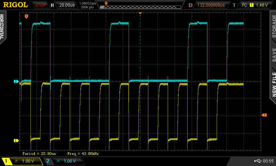276x166 pixels.
Task: Click the orange trigger level marker at right edge
Action: point(264,115)
